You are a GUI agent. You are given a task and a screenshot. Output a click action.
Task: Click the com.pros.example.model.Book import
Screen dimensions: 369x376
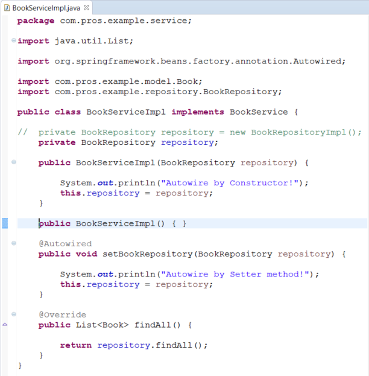(110, 81)
